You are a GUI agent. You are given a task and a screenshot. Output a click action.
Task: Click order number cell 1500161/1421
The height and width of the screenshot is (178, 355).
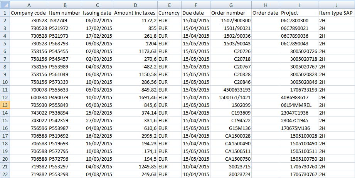point(231,97)
